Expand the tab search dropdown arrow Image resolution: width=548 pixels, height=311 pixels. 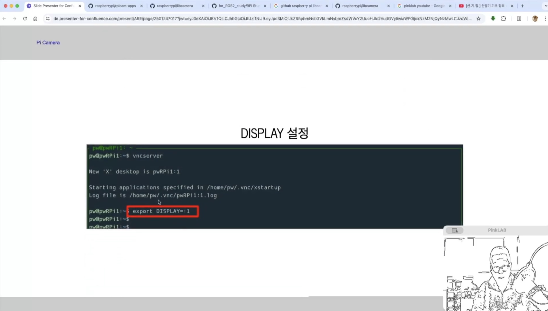(546, 6)
